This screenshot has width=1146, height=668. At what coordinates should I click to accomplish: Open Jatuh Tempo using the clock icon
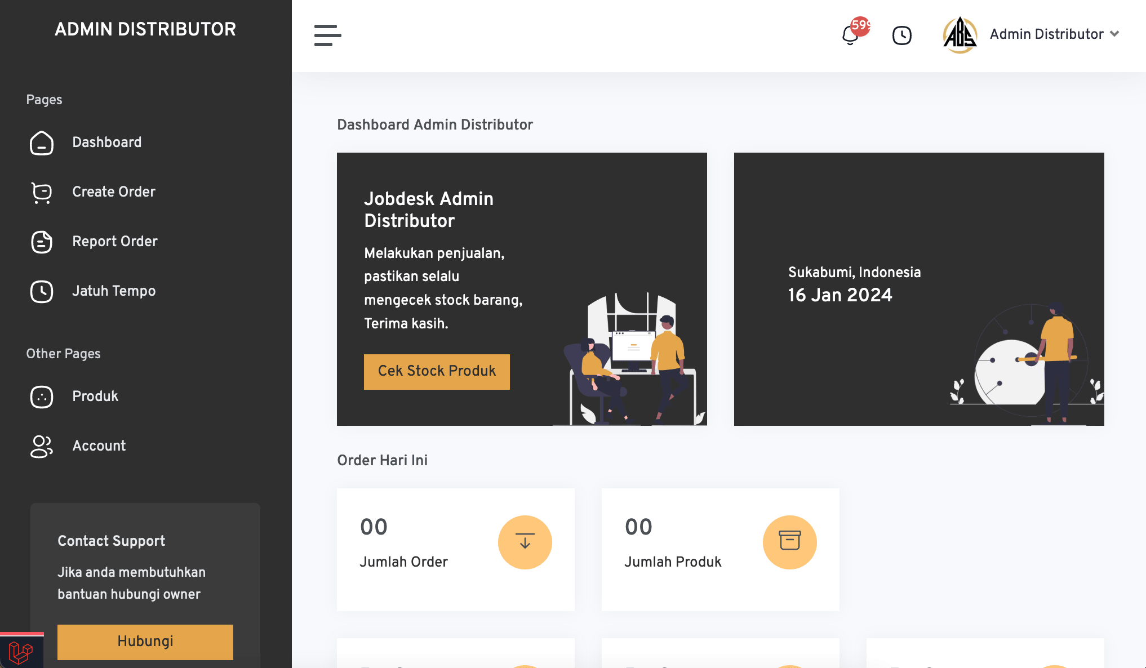(41, 292)
